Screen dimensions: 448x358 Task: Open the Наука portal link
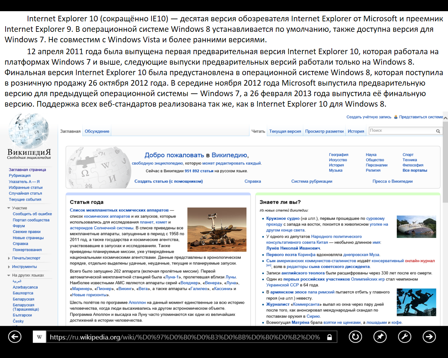371,155
